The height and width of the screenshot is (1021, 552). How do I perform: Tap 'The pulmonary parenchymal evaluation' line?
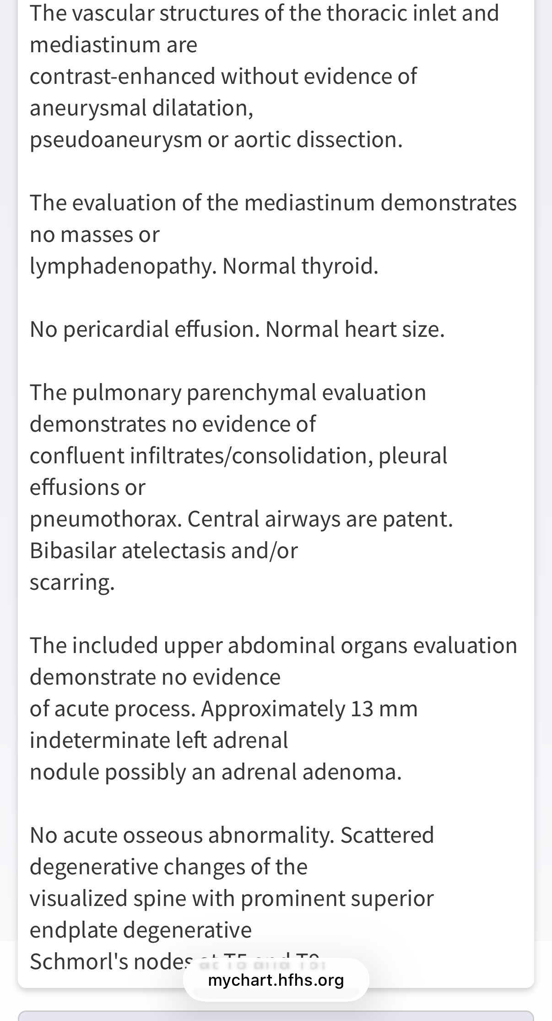click(x=227, y=393)
